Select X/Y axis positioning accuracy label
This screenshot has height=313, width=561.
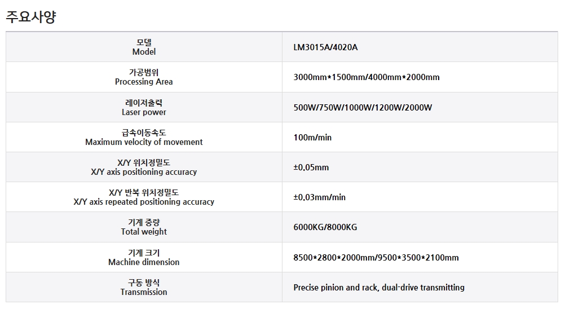pos(144,172)
